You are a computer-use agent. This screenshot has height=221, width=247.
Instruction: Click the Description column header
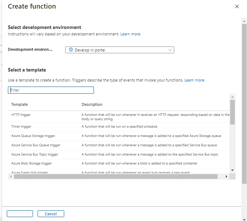coord(92,104)
